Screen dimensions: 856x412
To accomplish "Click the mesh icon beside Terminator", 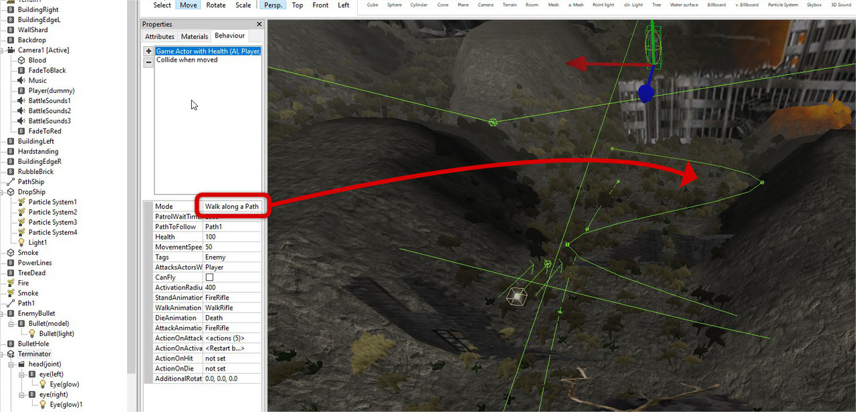I will pyautogui.click(x=11, y=354).
